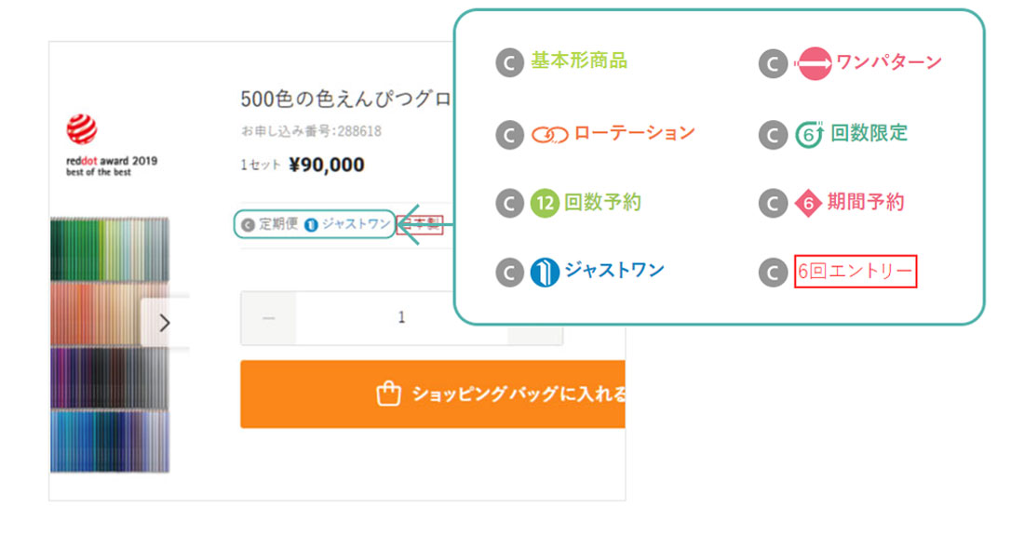Click the 定期便 tag under the price
The height and width of the screenshot is (534, 1024).
(270, 224)
